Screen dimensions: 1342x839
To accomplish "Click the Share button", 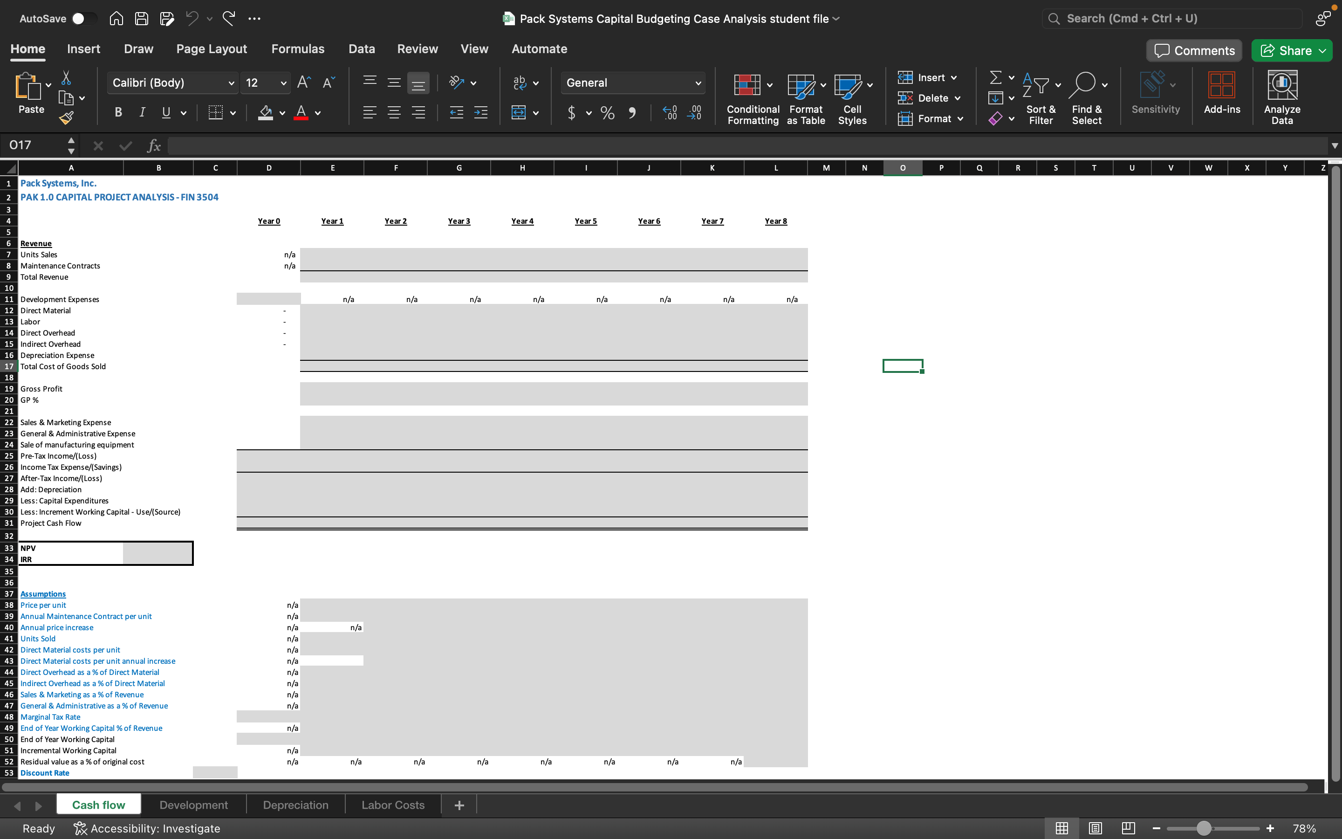I will (1292, 50).
